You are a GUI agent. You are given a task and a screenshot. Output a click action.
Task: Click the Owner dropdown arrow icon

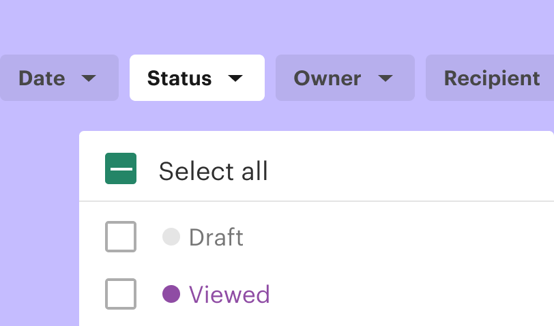click(x=385, y=78)
